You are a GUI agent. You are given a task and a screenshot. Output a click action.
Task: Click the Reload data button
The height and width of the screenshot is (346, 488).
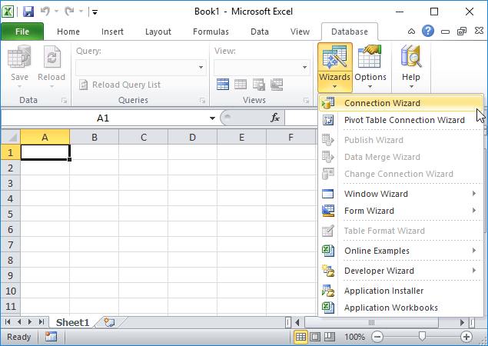[x=51, y=67]
